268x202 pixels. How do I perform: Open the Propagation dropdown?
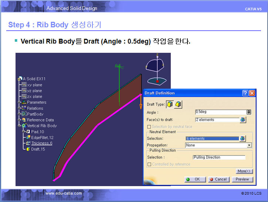249,145
